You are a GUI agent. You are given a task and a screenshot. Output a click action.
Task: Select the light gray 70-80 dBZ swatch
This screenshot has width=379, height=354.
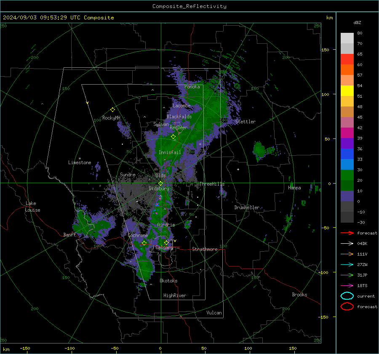click(347, 38)
